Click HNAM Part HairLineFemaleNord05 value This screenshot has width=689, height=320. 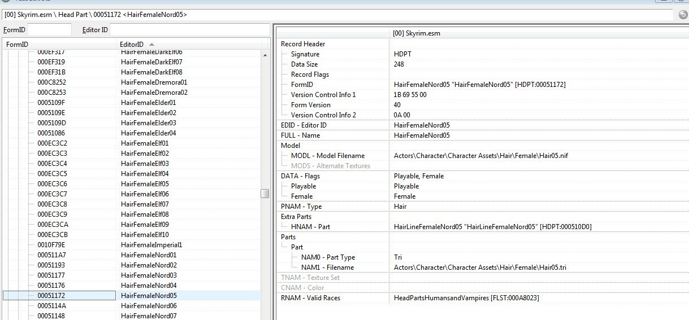[x=493, y=227]
